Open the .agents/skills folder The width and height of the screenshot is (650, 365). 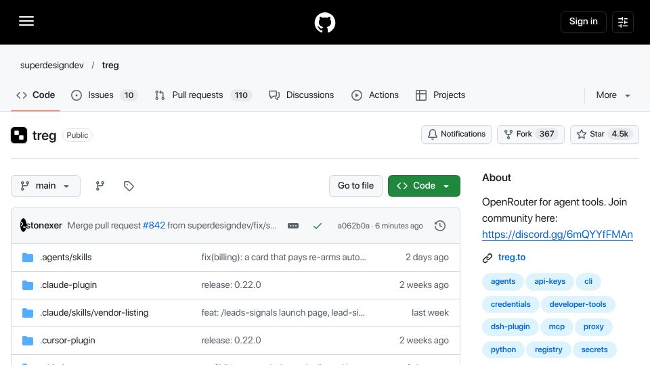pyautogui.click(x=66, y=258)
